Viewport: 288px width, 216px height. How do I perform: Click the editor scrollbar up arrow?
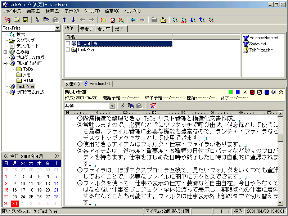click(280, 114)
